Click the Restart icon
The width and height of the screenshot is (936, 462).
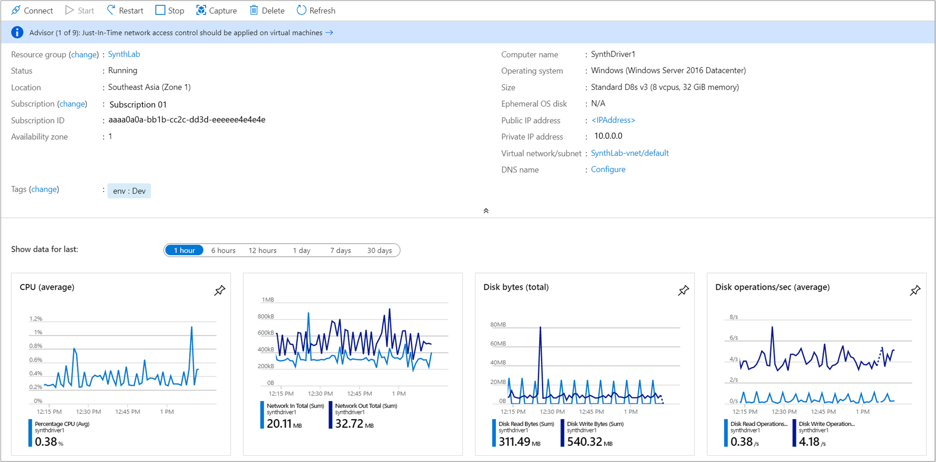[x=111, y=10]
